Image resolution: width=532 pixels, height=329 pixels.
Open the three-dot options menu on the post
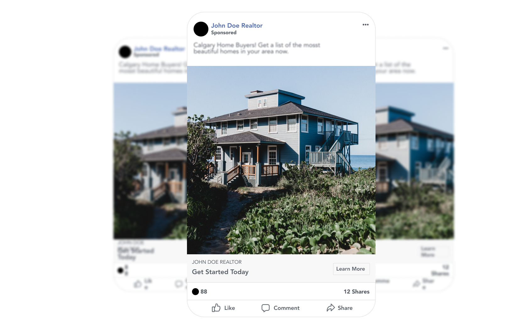[x=365, y=24]
